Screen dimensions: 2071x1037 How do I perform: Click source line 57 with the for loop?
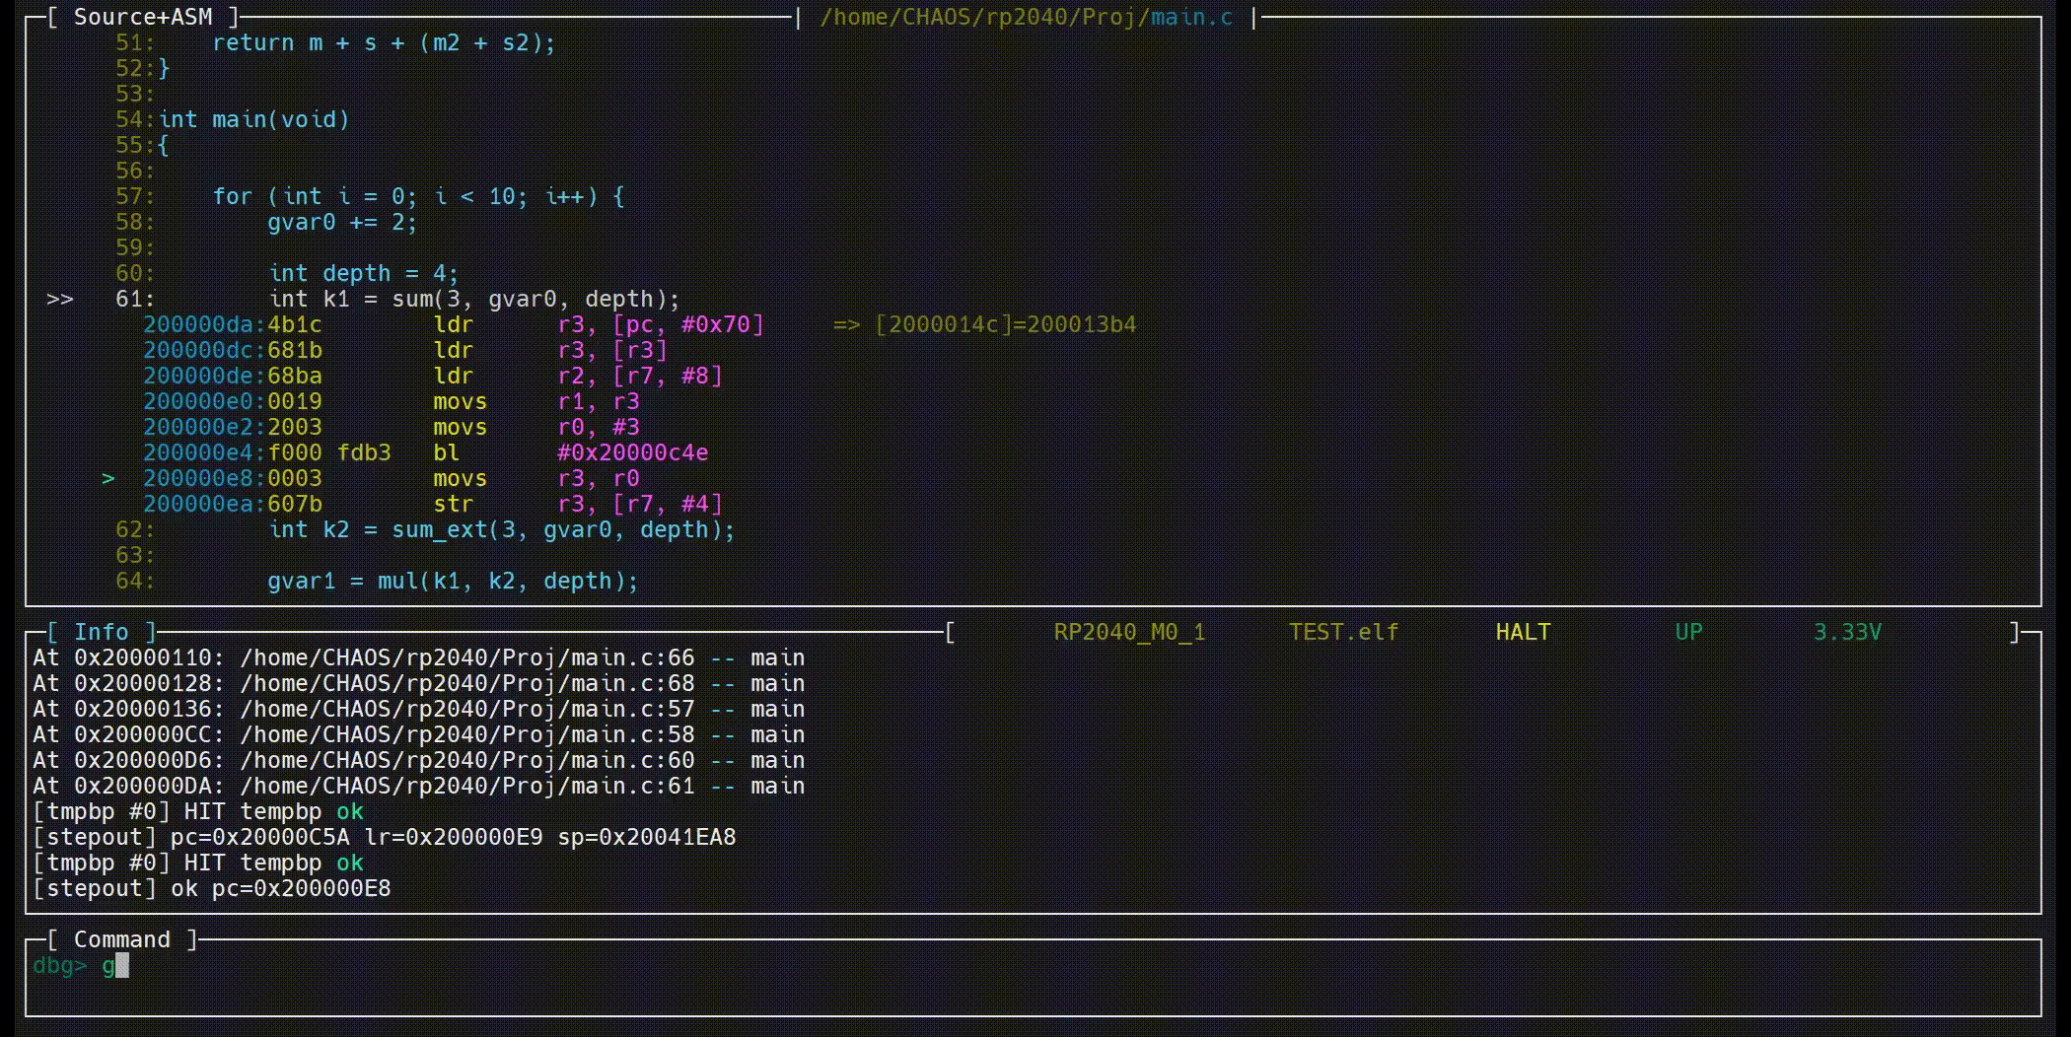tap(418, 197)
